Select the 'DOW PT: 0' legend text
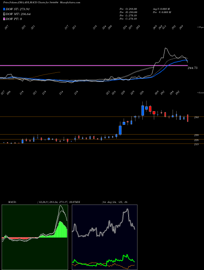Image resolution: width=204 pixels, height=270 pixels. coord(14,19)
